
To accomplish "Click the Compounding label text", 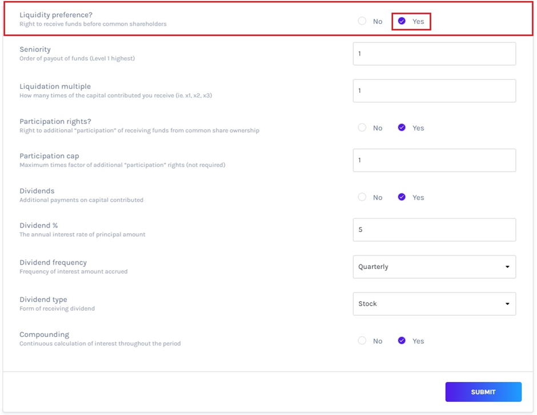I will click(x=44, y=335).
